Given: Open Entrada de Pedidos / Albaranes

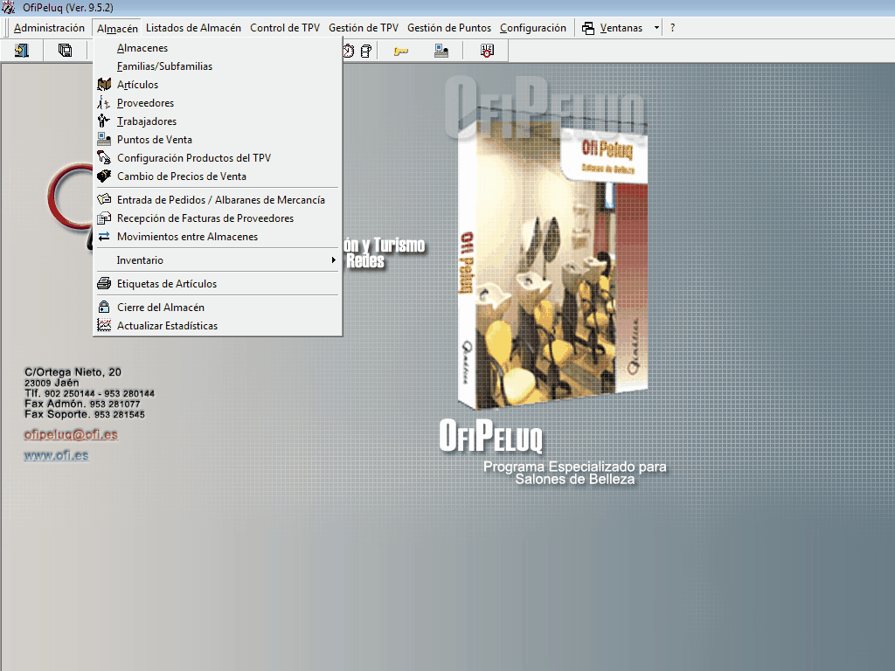Looking at the screenshot, I should click(218, 200).
